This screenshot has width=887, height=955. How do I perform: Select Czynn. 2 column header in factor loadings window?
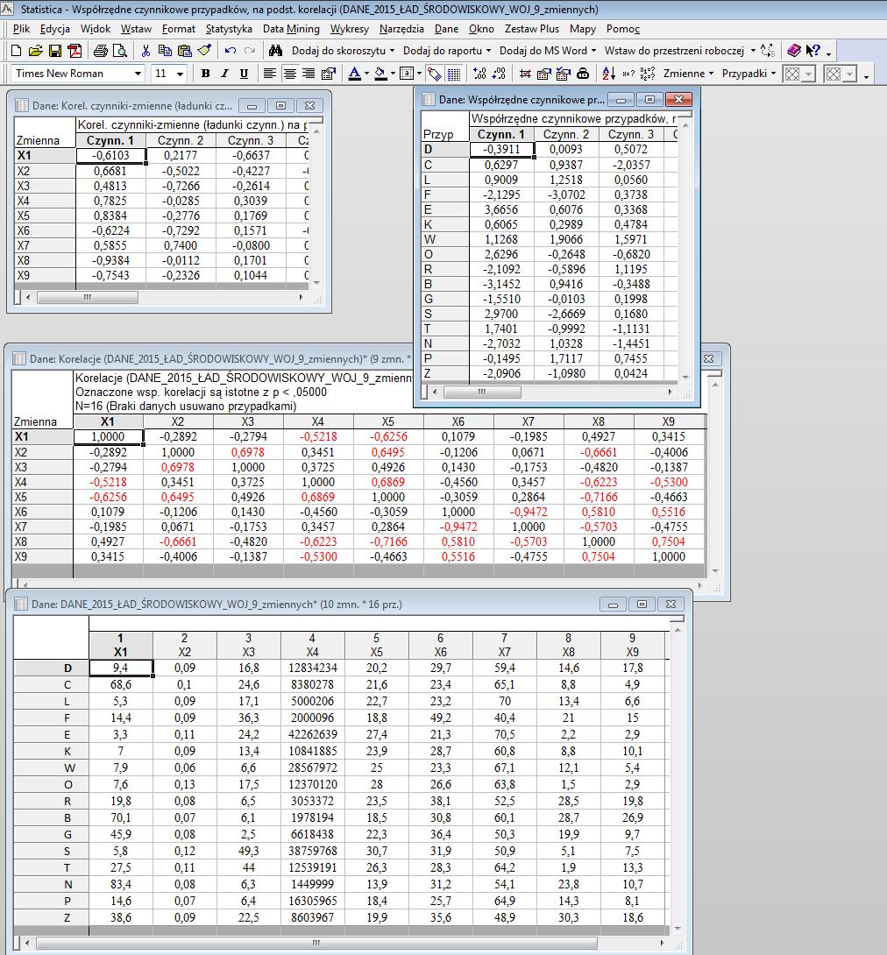pos(181,141)
